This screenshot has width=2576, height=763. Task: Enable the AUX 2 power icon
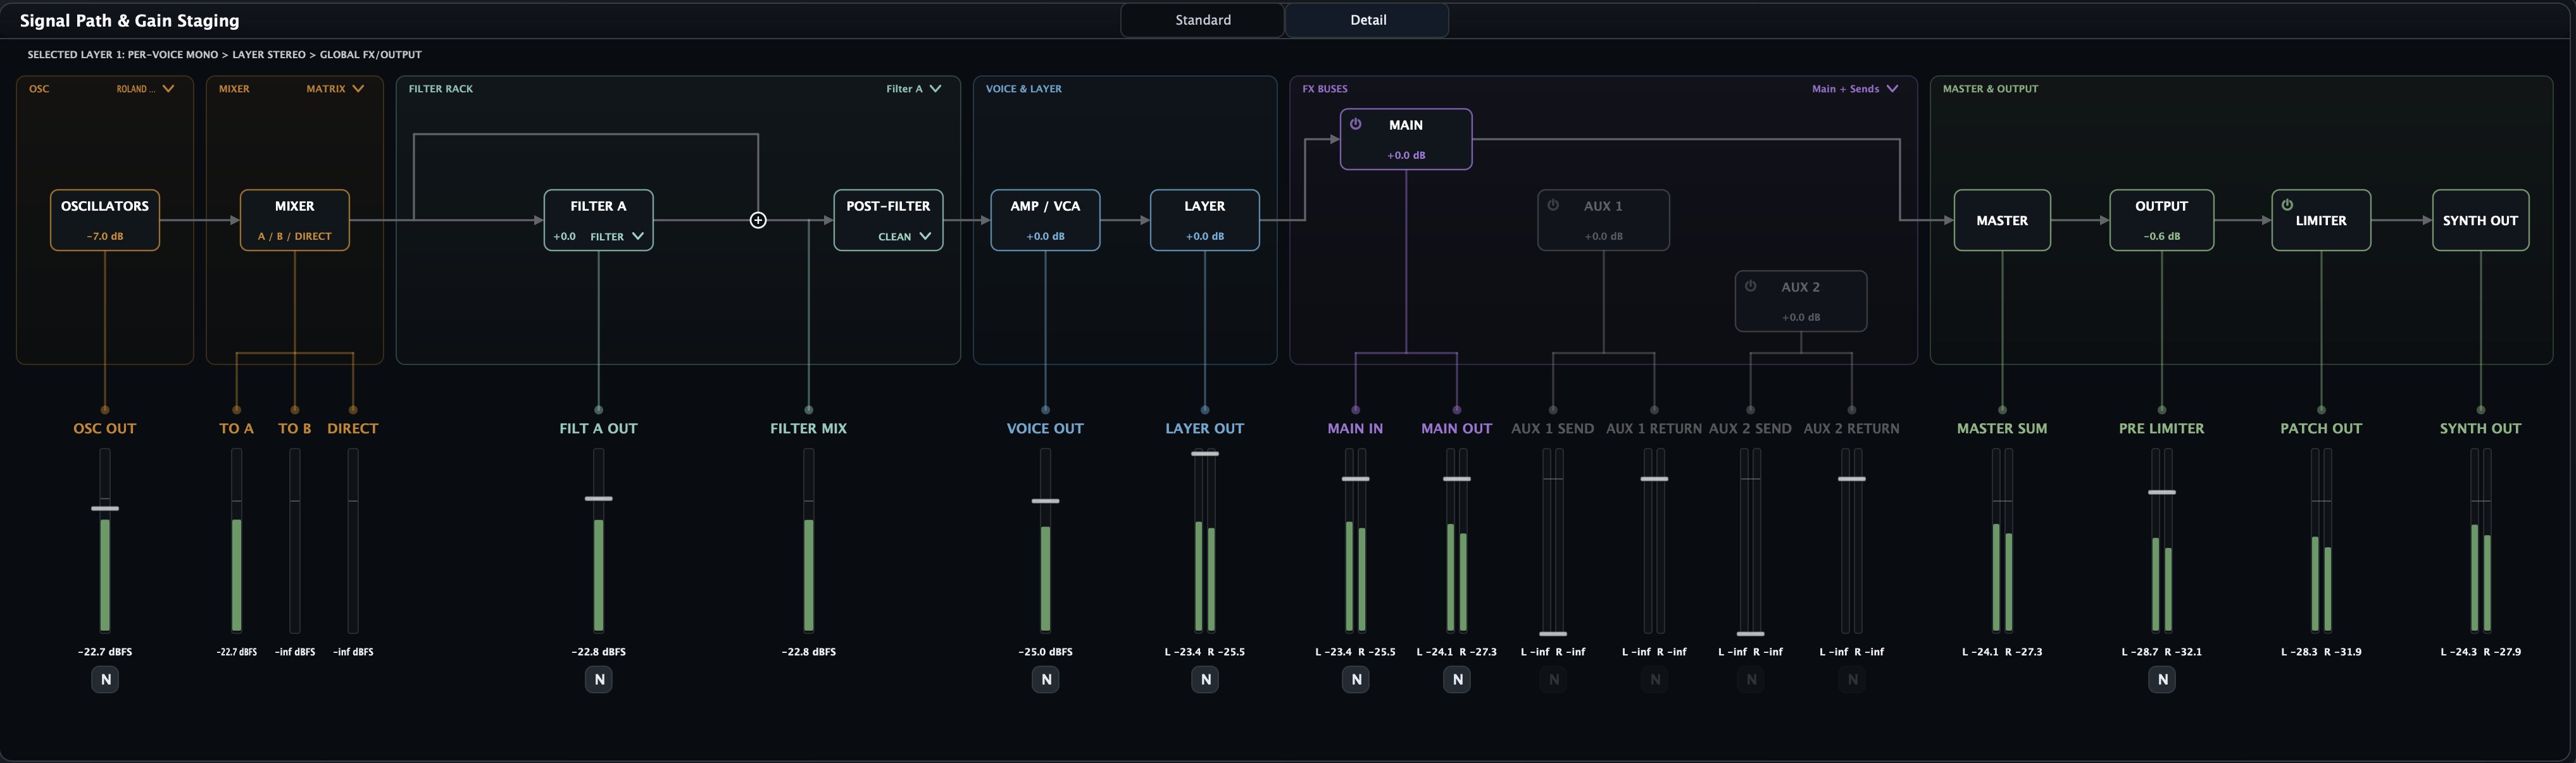pos(1751,286)
